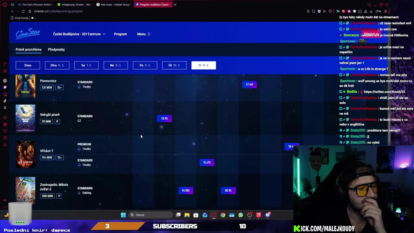This screenshot has height=233, width=414.
Task: Book the 17:40 Pomocnice showtime
Action: [249, 84]
